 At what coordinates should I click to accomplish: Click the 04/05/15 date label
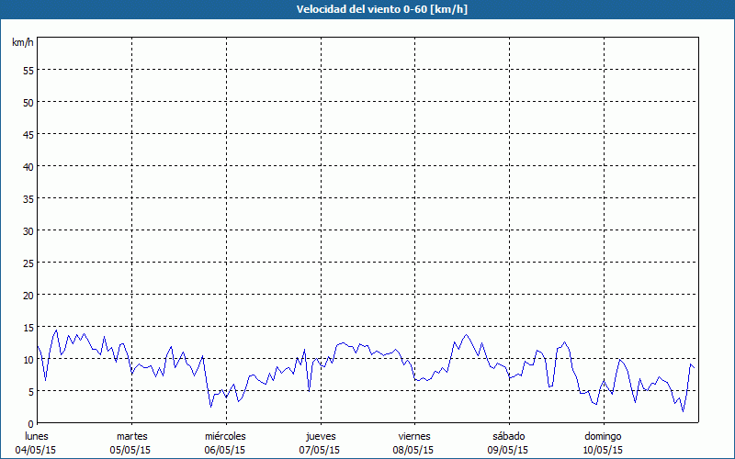pyautogui.click(x=37, y=450)
